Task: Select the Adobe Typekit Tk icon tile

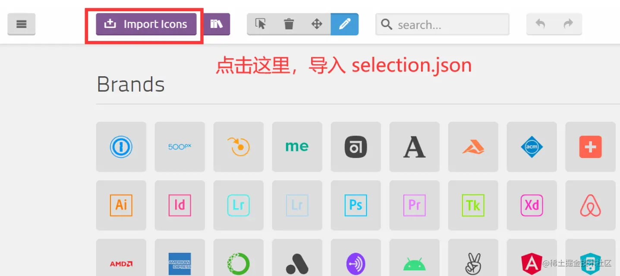Action: pyautogui.click(x=473, y=205)
